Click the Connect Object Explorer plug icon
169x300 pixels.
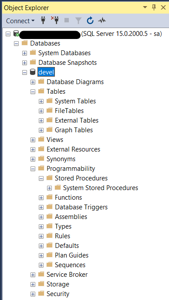43,21
